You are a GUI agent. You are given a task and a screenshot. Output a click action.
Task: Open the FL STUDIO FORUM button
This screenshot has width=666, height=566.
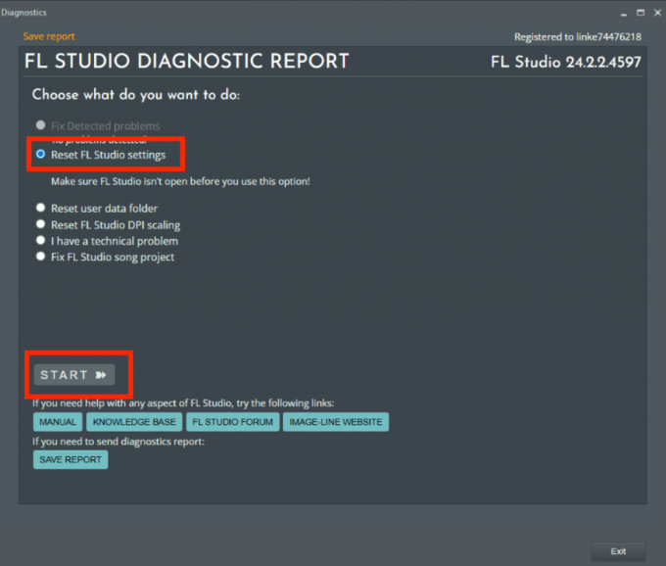pos(233,422)
